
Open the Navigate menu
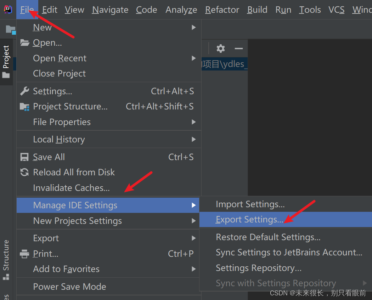point(110,10)
